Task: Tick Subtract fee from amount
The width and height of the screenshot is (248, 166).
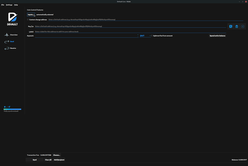Action: click(x=152, y=36)
